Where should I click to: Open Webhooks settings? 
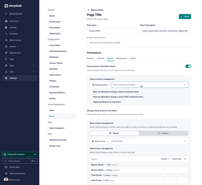coord(54,57)
